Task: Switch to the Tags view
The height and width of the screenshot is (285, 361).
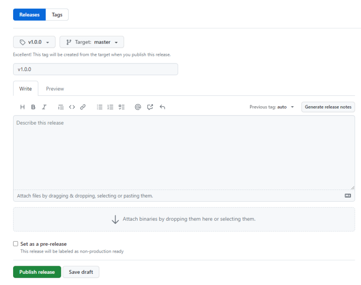Action: pos(57,15)
